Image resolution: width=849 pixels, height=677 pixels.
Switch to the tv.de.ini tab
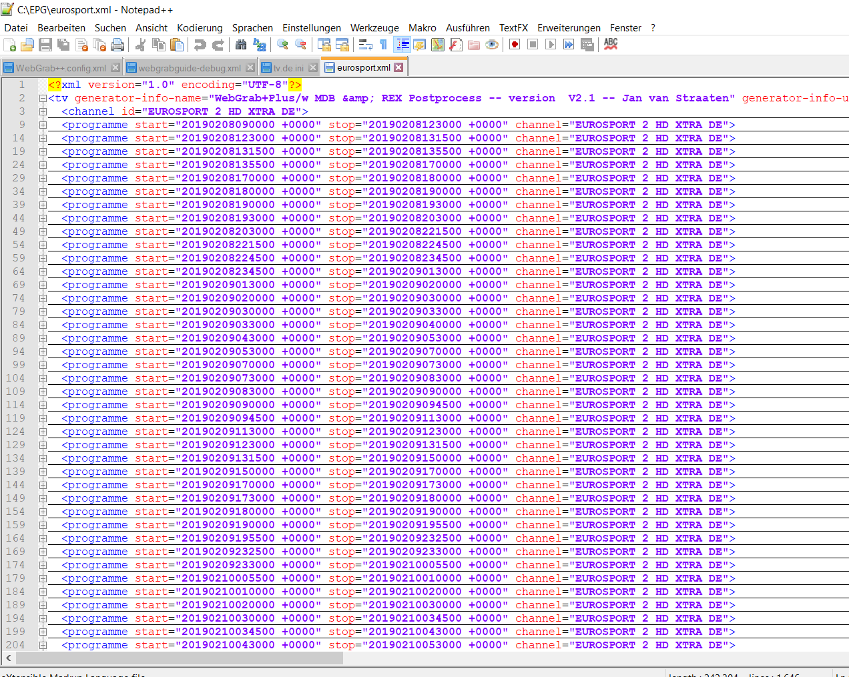pyautogui.click(x=288, y=68)
